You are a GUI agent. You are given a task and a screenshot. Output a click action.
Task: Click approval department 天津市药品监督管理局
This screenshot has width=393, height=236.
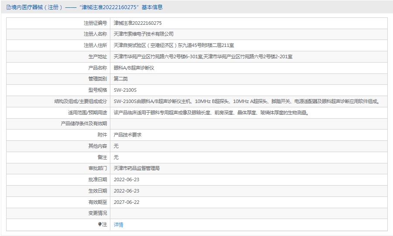(x=137, y=168)
